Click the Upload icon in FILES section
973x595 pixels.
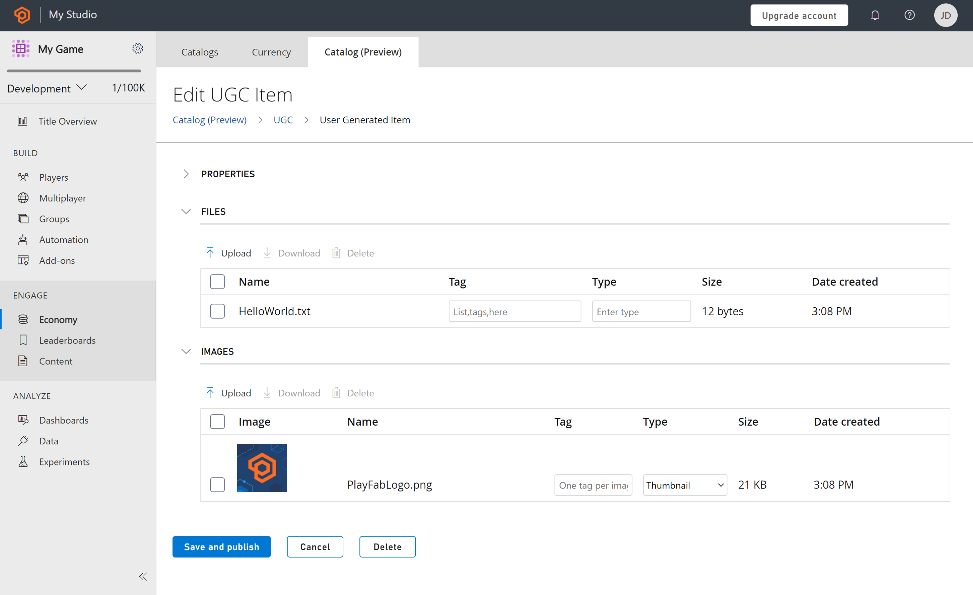[210, 252]
